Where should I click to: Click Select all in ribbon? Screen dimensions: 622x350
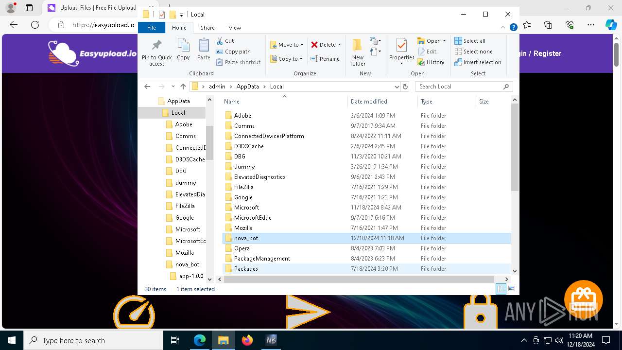tap(470, 41)
